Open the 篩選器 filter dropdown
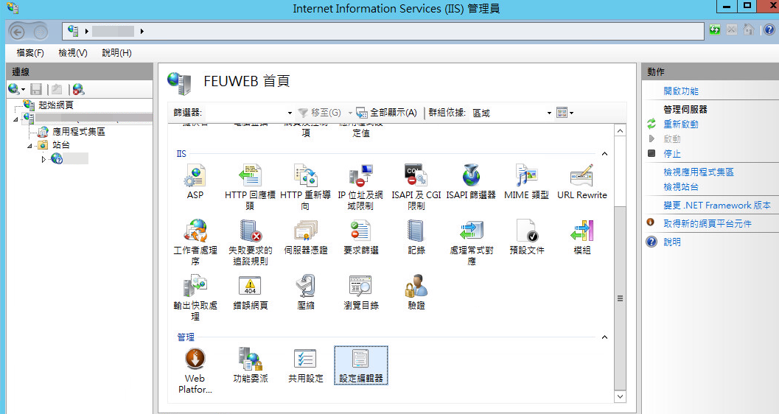 (x=290, y=113)
